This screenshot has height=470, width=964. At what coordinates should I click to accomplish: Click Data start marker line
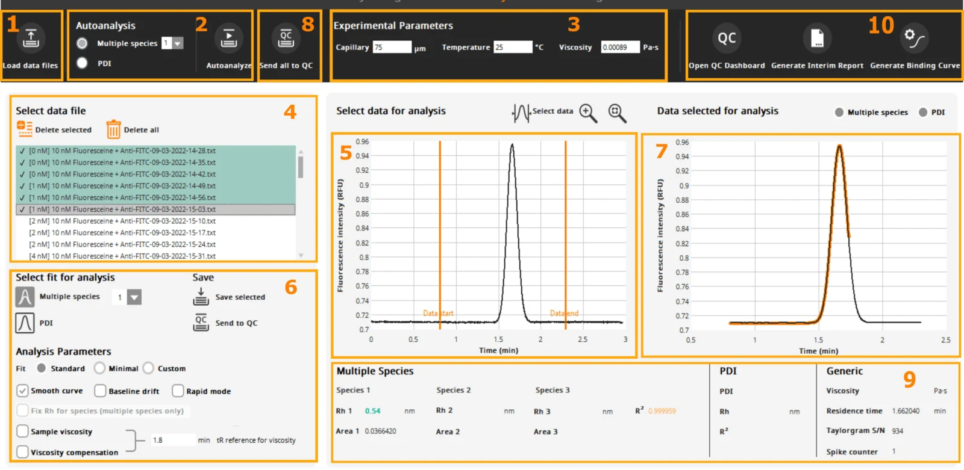(440, 235)
